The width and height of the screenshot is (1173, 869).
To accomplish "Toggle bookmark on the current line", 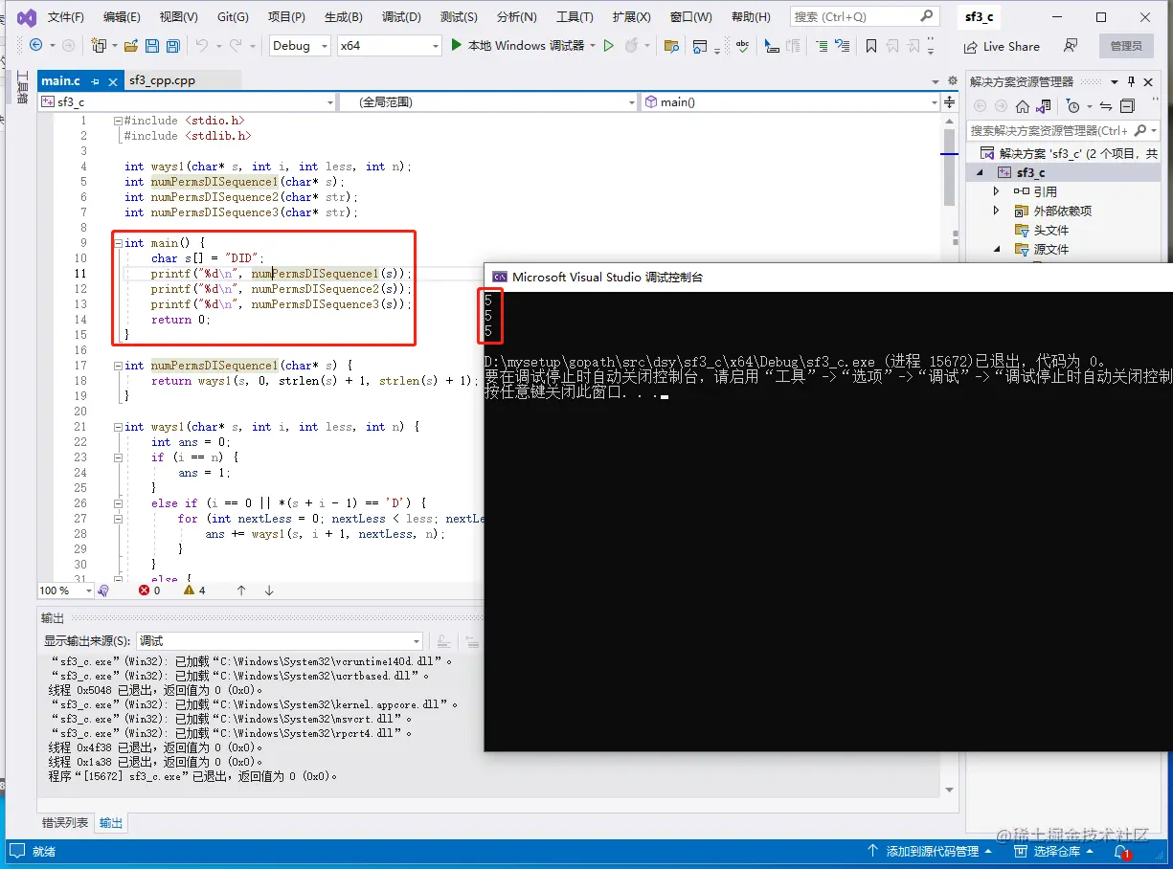I will (870, 46).
